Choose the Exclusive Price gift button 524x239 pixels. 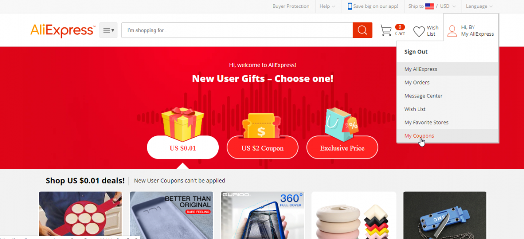point(342,148)
